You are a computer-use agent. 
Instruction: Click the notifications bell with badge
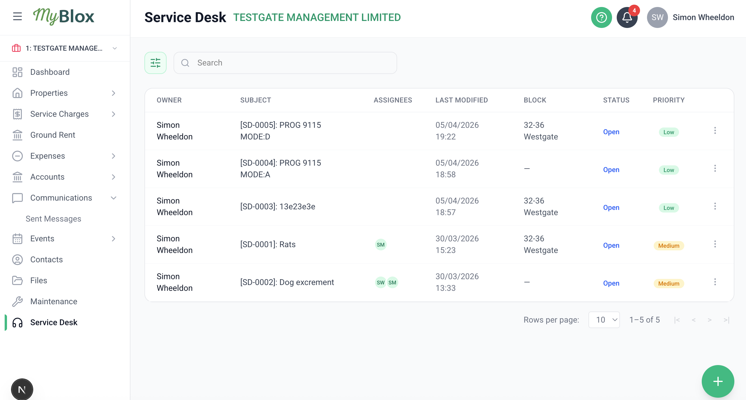click(627, 17)
